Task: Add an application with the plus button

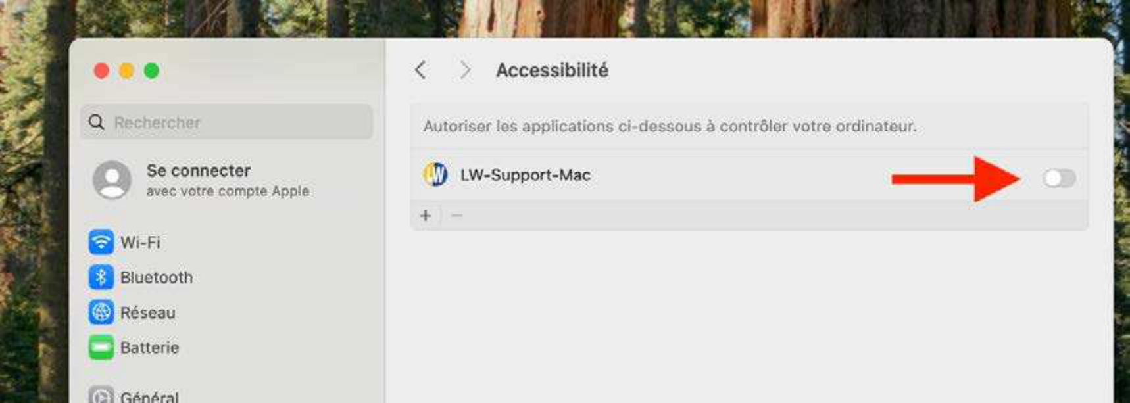Action: [x=426, y=216]
